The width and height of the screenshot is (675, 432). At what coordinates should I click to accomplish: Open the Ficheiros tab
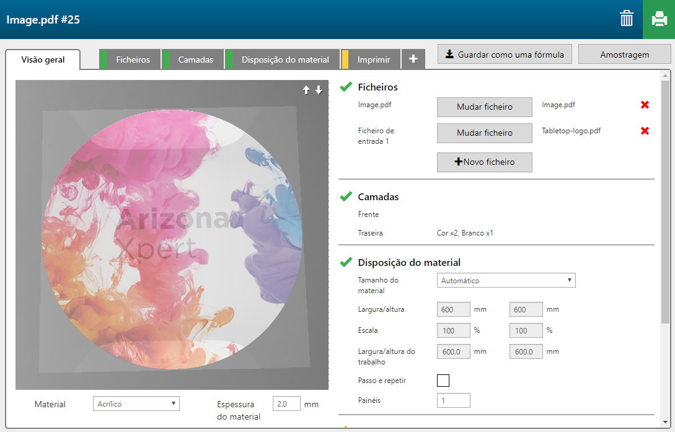130,60
